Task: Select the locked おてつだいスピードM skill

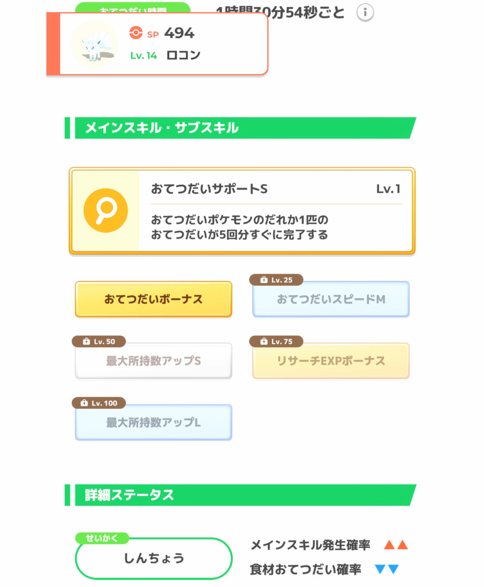Action: click(331, 299)
